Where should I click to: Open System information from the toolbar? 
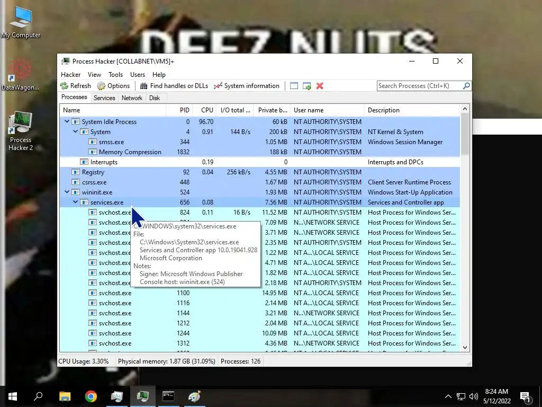click(x=247, y=86)
